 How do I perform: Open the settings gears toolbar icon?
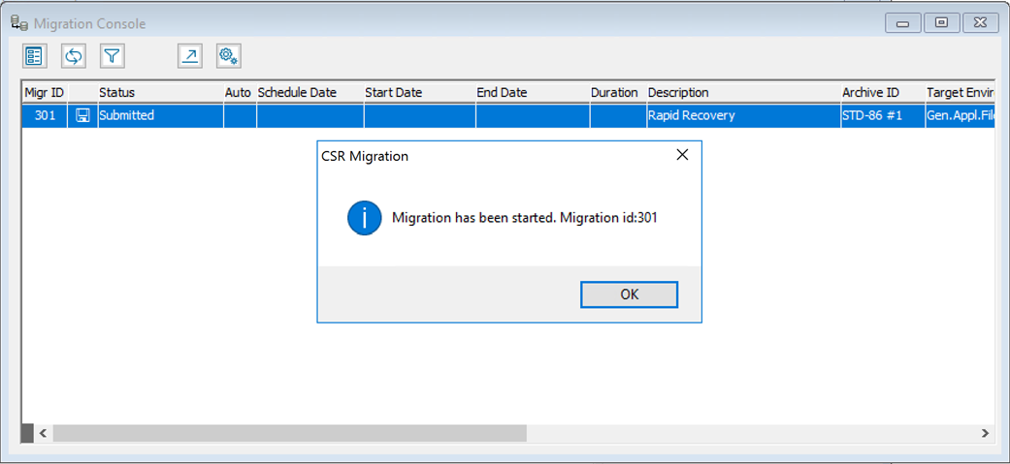(229, 56)
